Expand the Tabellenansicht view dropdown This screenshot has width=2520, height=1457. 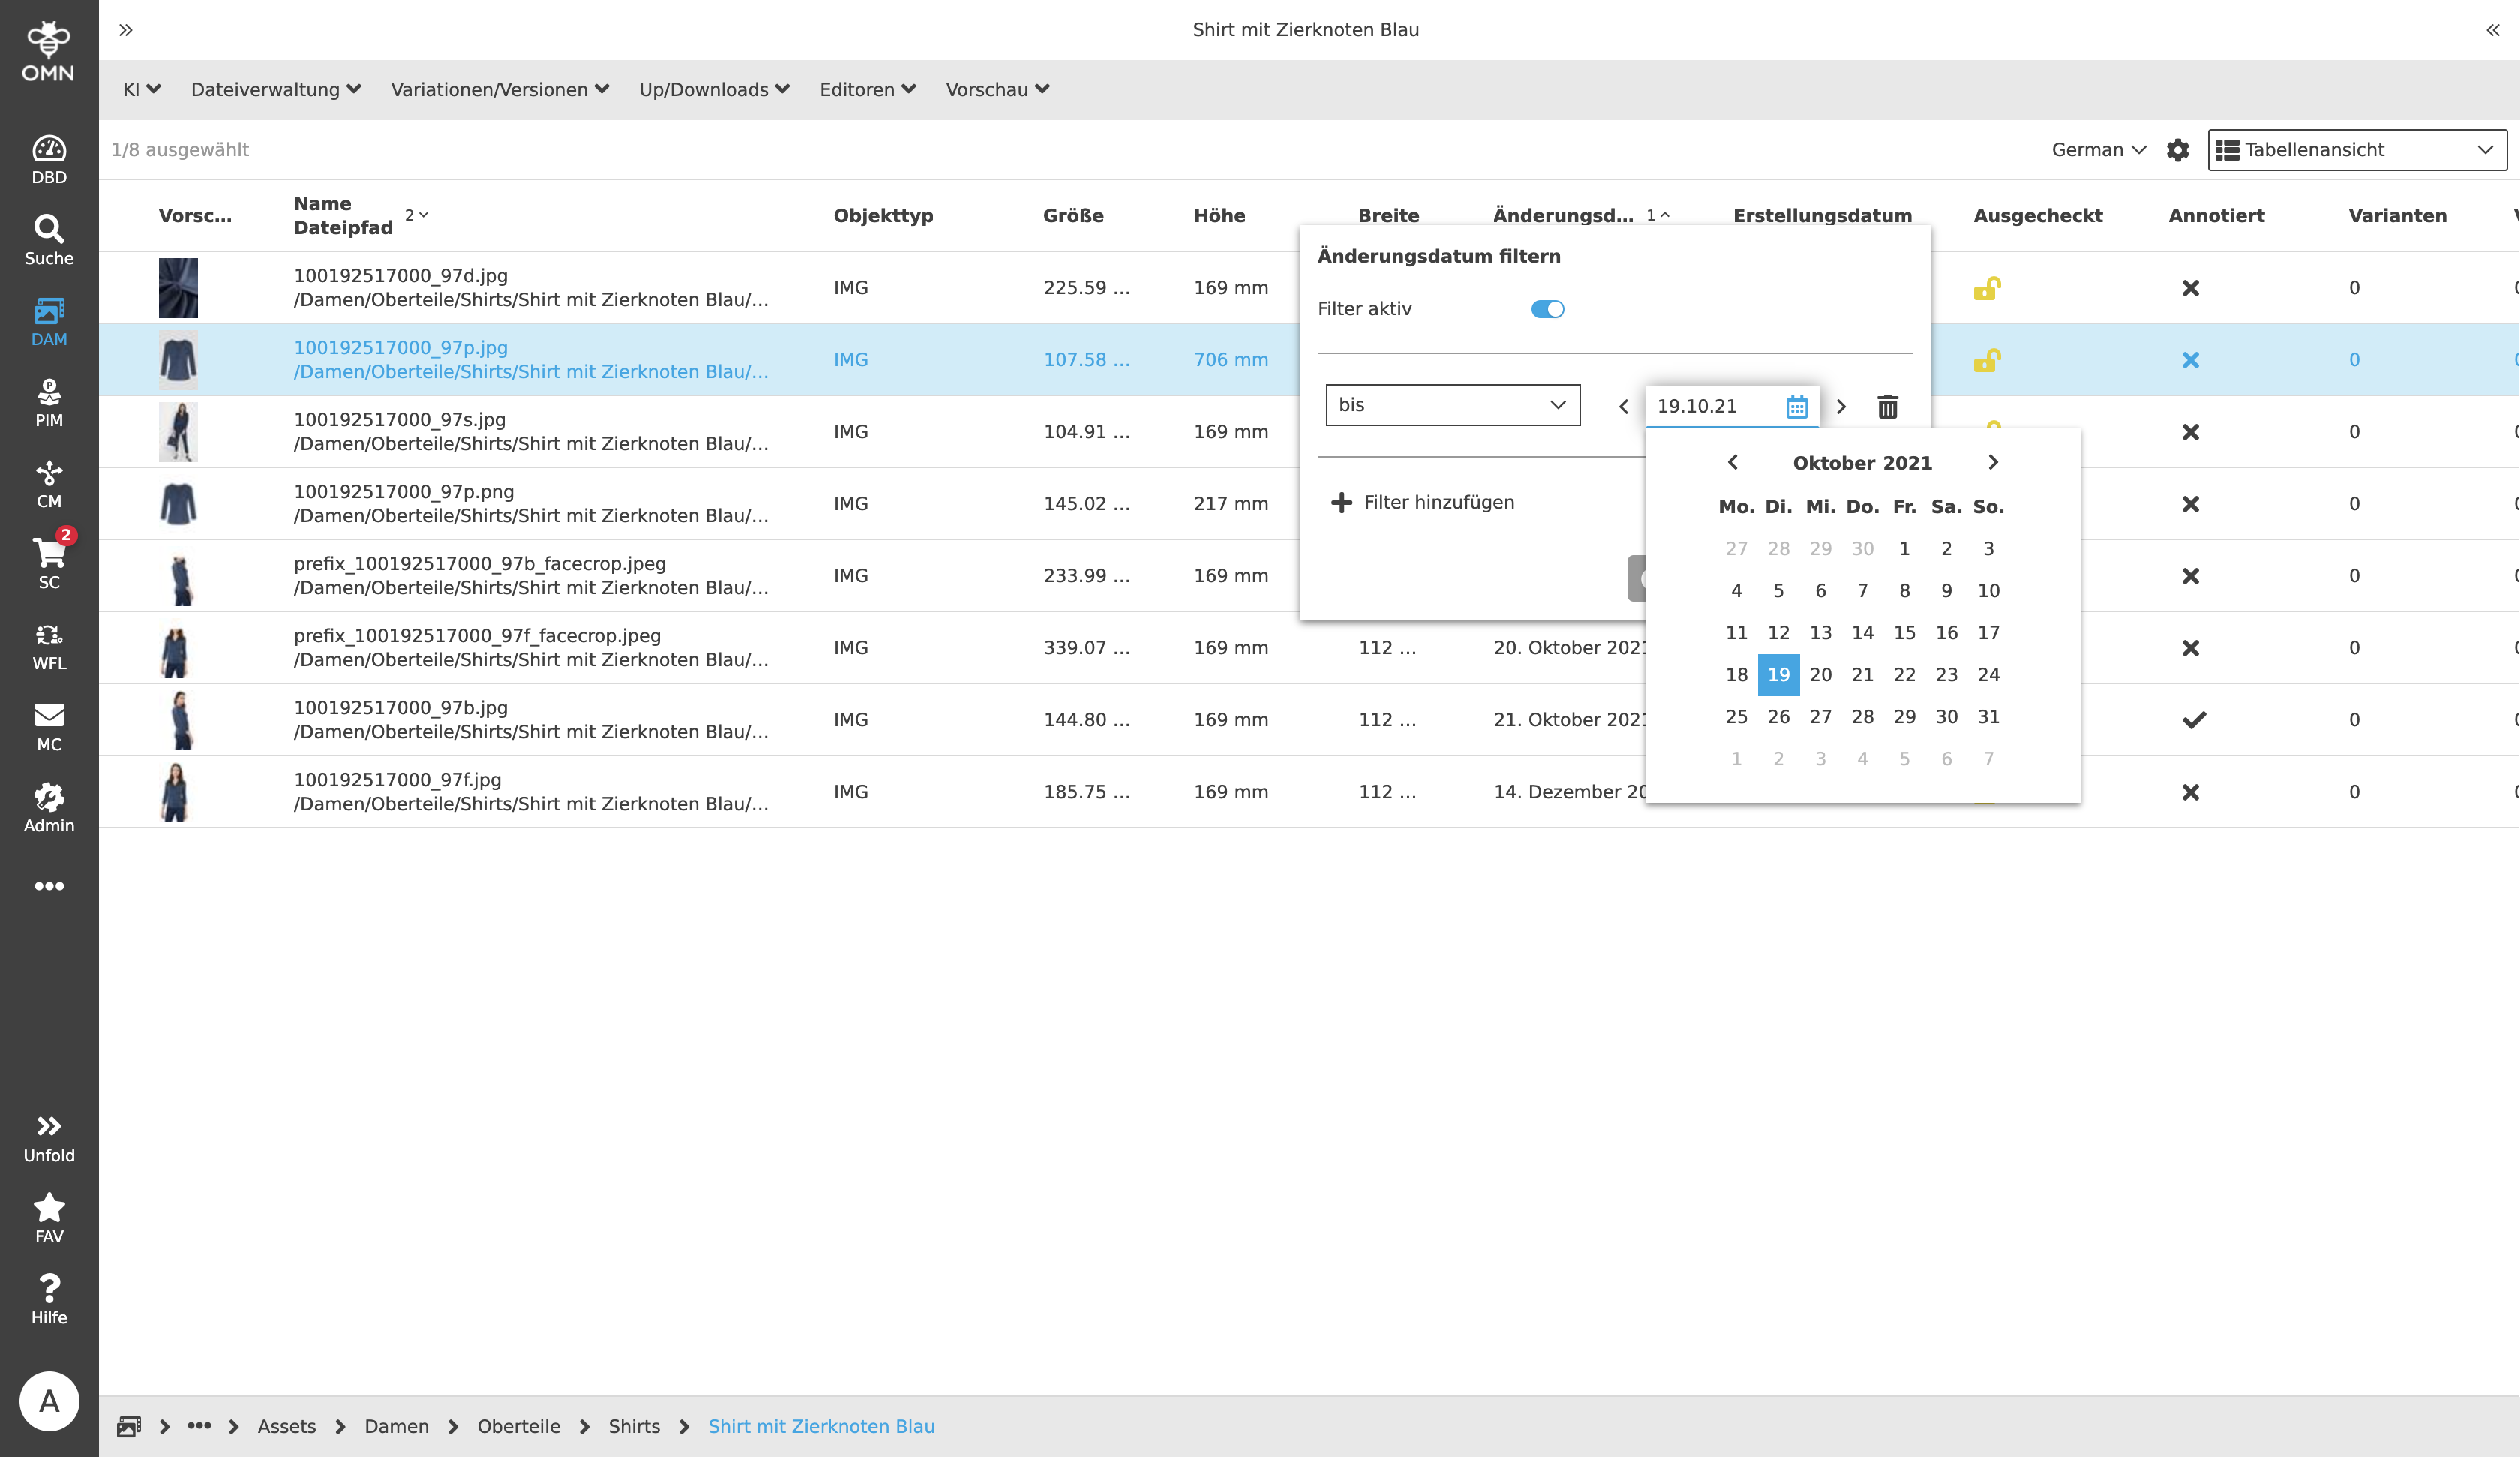coord(2356,150)
